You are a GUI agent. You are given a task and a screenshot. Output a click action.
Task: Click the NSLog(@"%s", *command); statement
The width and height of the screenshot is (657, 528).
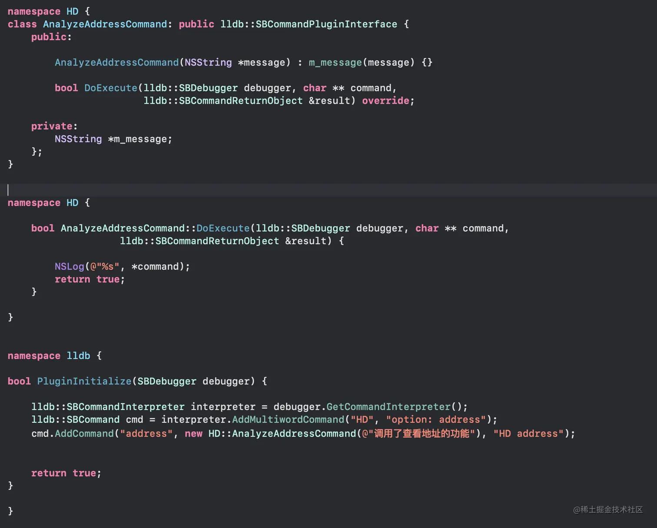[122, 267]
